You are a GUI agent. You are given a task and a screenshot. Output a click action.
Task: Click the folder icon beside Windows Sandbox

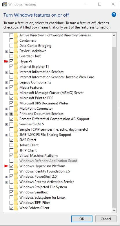pos(16,192)
